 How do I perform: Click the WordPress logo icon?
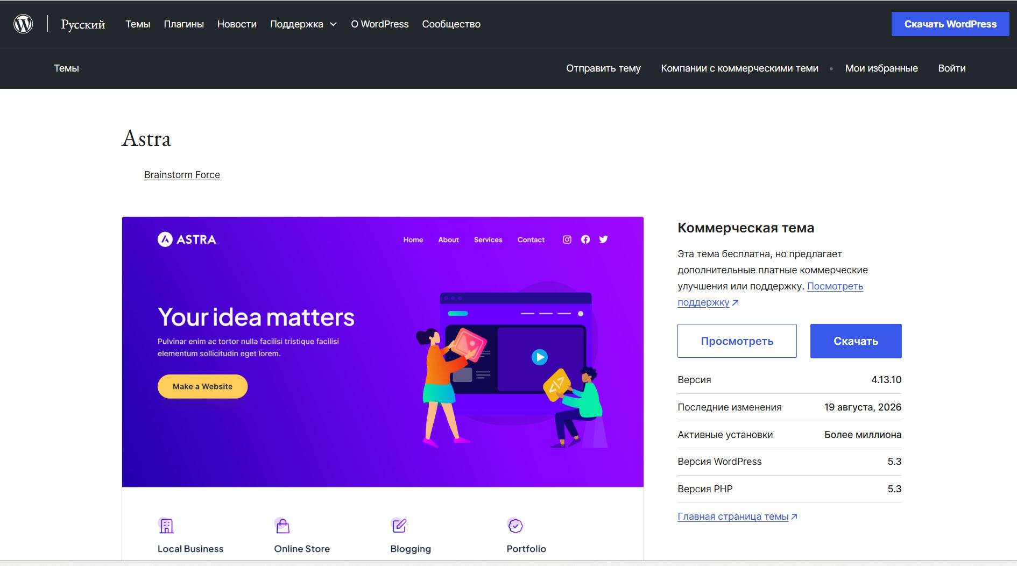coord(23,24)
